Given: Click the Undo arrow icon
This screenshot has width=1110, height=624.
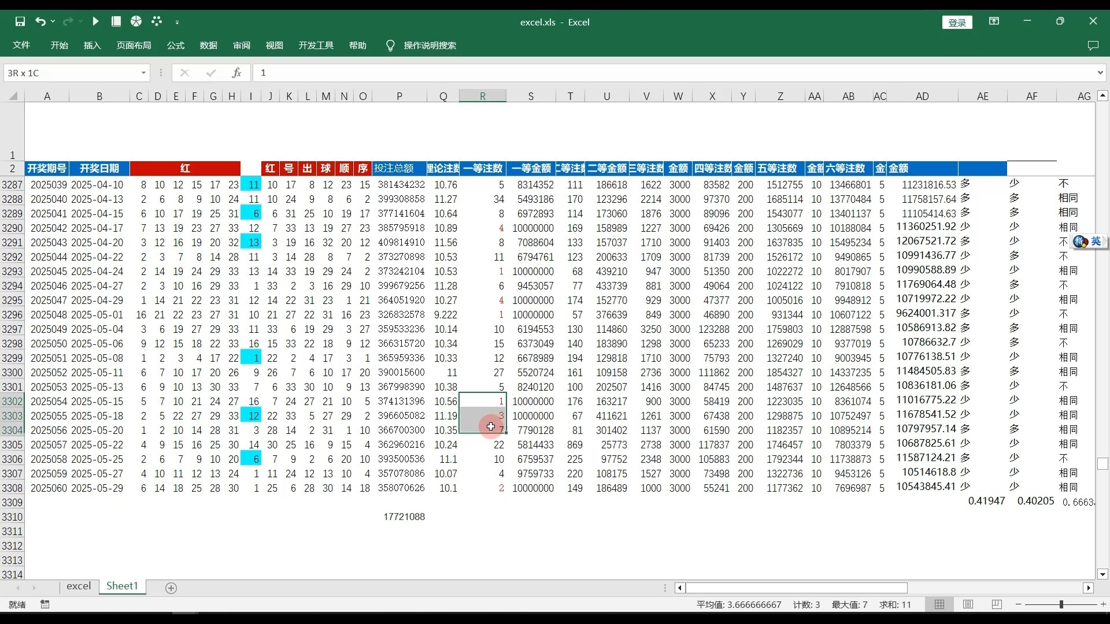Looking at the screenshot, I should tap(40, 21).
